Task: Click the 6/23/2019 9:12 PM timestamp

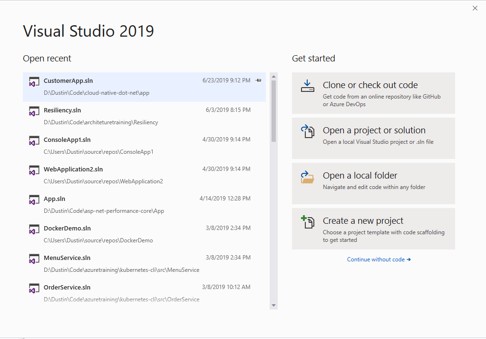Action: (226, 80)
